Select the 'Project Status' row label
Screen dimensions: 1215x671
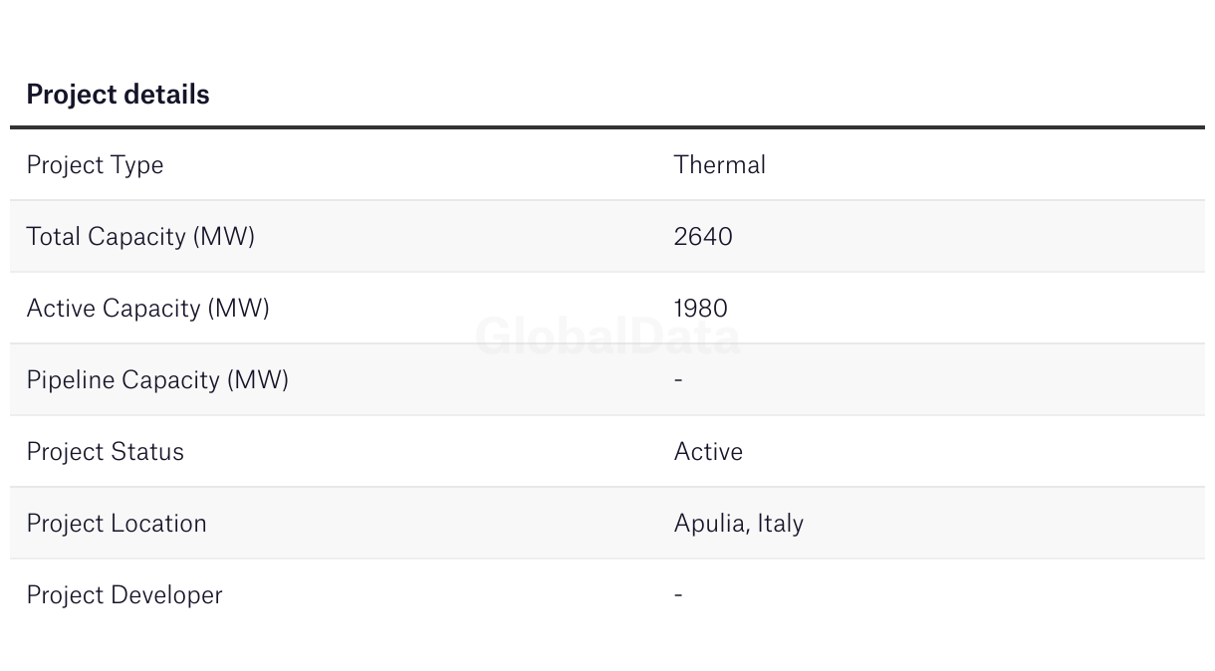click(105, 452)
